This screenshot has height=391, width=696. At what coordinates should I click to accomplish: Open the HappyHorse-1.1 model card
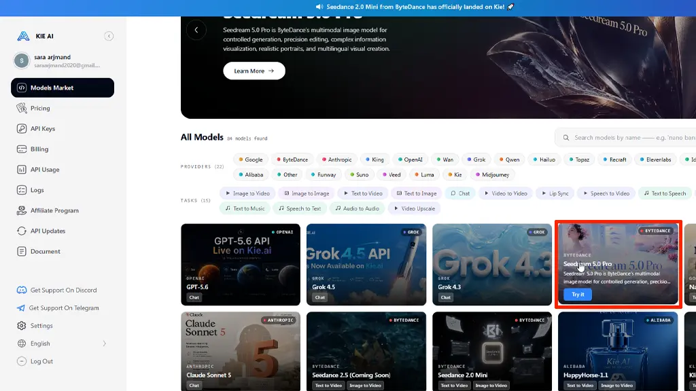click(618, 352)
